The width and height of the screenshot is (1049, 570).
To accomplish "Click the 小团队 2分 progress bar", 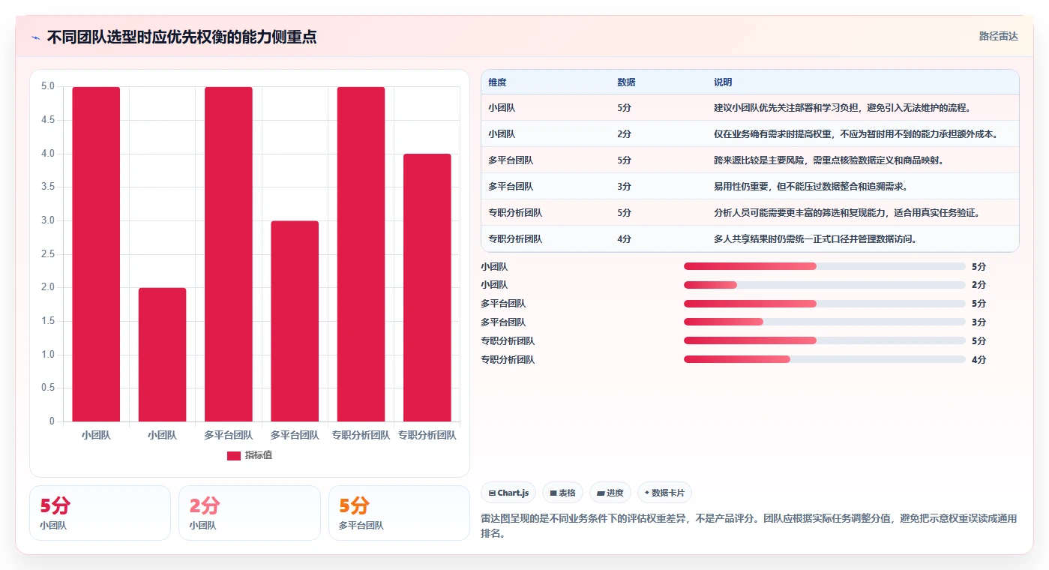I will (825, 285).
